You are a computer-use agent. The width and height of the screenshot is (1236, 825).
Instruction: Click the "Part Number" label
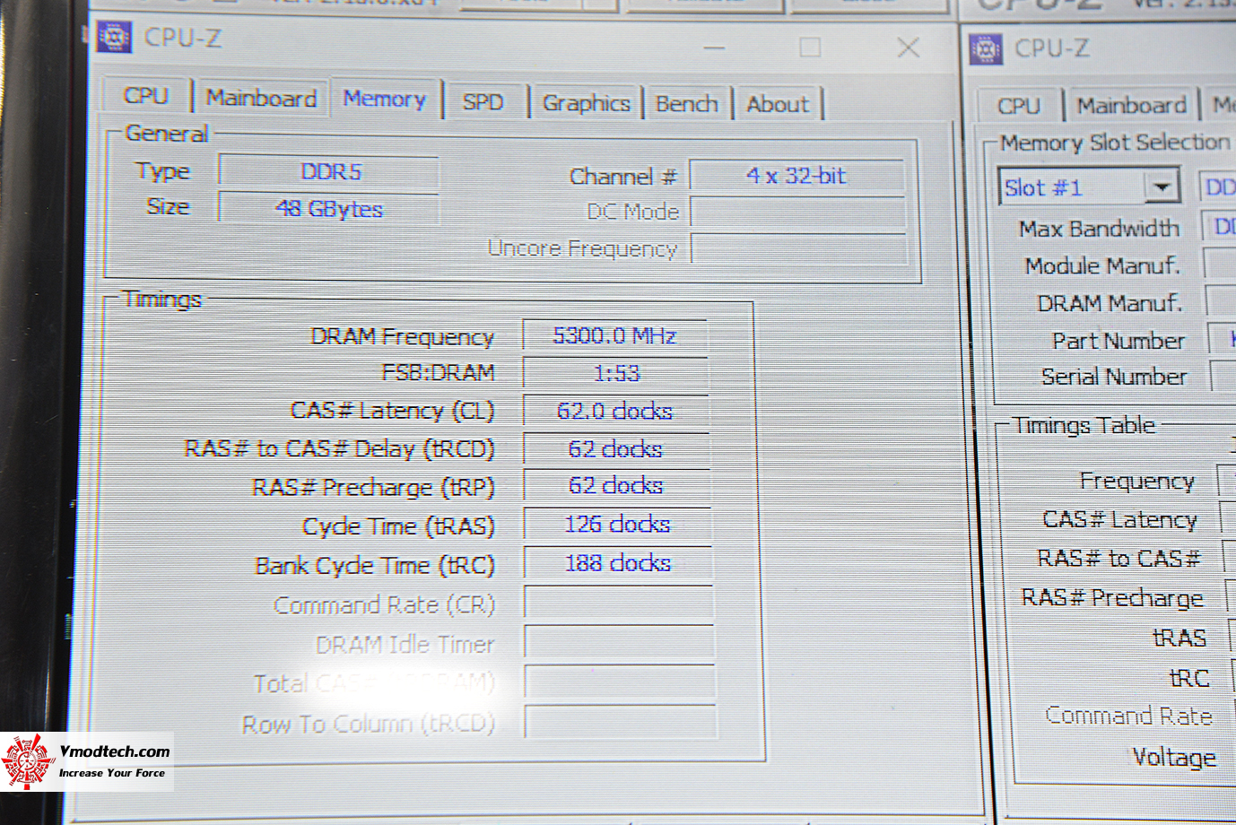[x=1119, y=341]
